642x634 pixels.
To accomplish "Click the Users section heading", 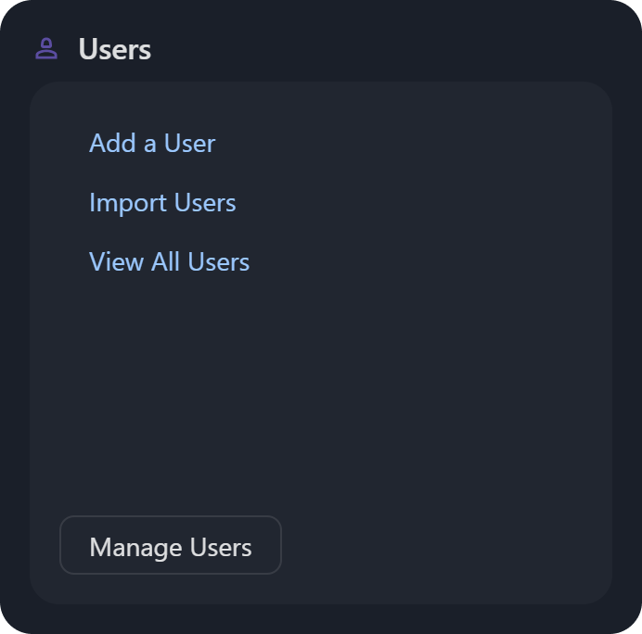I will 114,49.
